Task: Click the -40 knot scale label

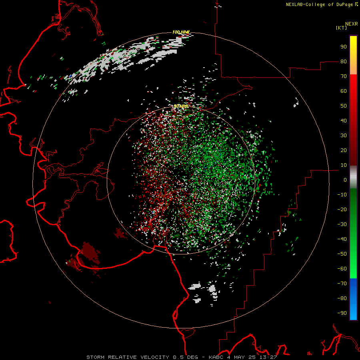Action: (342, 239)
